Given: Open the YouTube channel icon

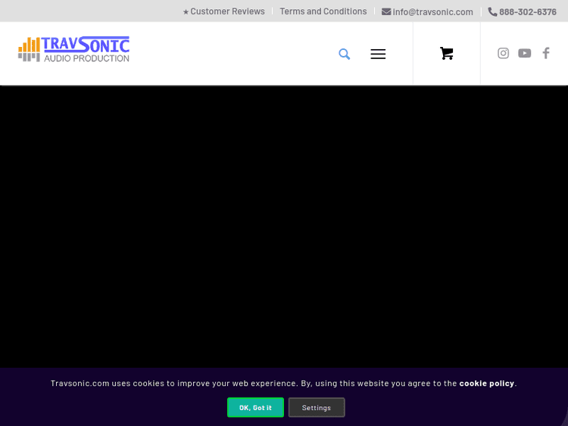Looking at the screenshot, I should click(x=524, y=53).
